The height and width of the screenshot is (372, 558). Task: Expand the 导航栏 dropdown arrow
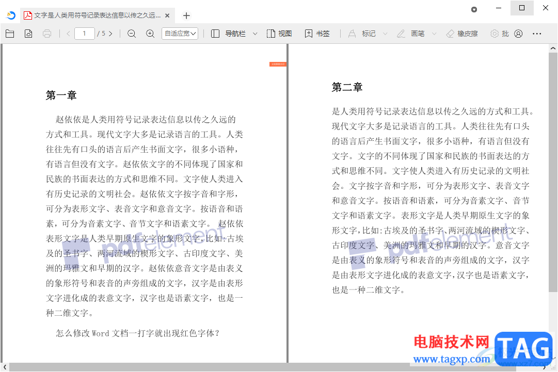(255, 34)
